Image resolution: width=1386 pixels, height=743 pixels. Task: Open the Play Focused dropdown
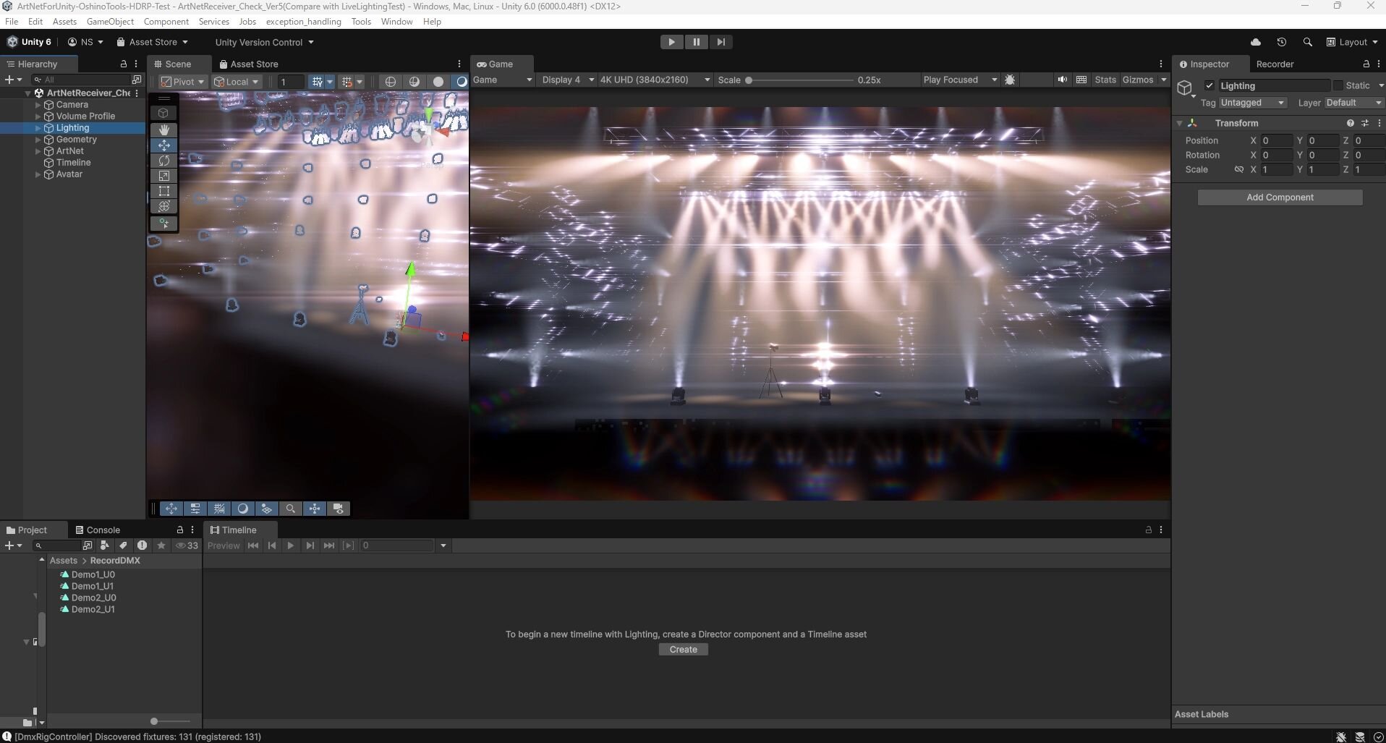pos(959,80)
